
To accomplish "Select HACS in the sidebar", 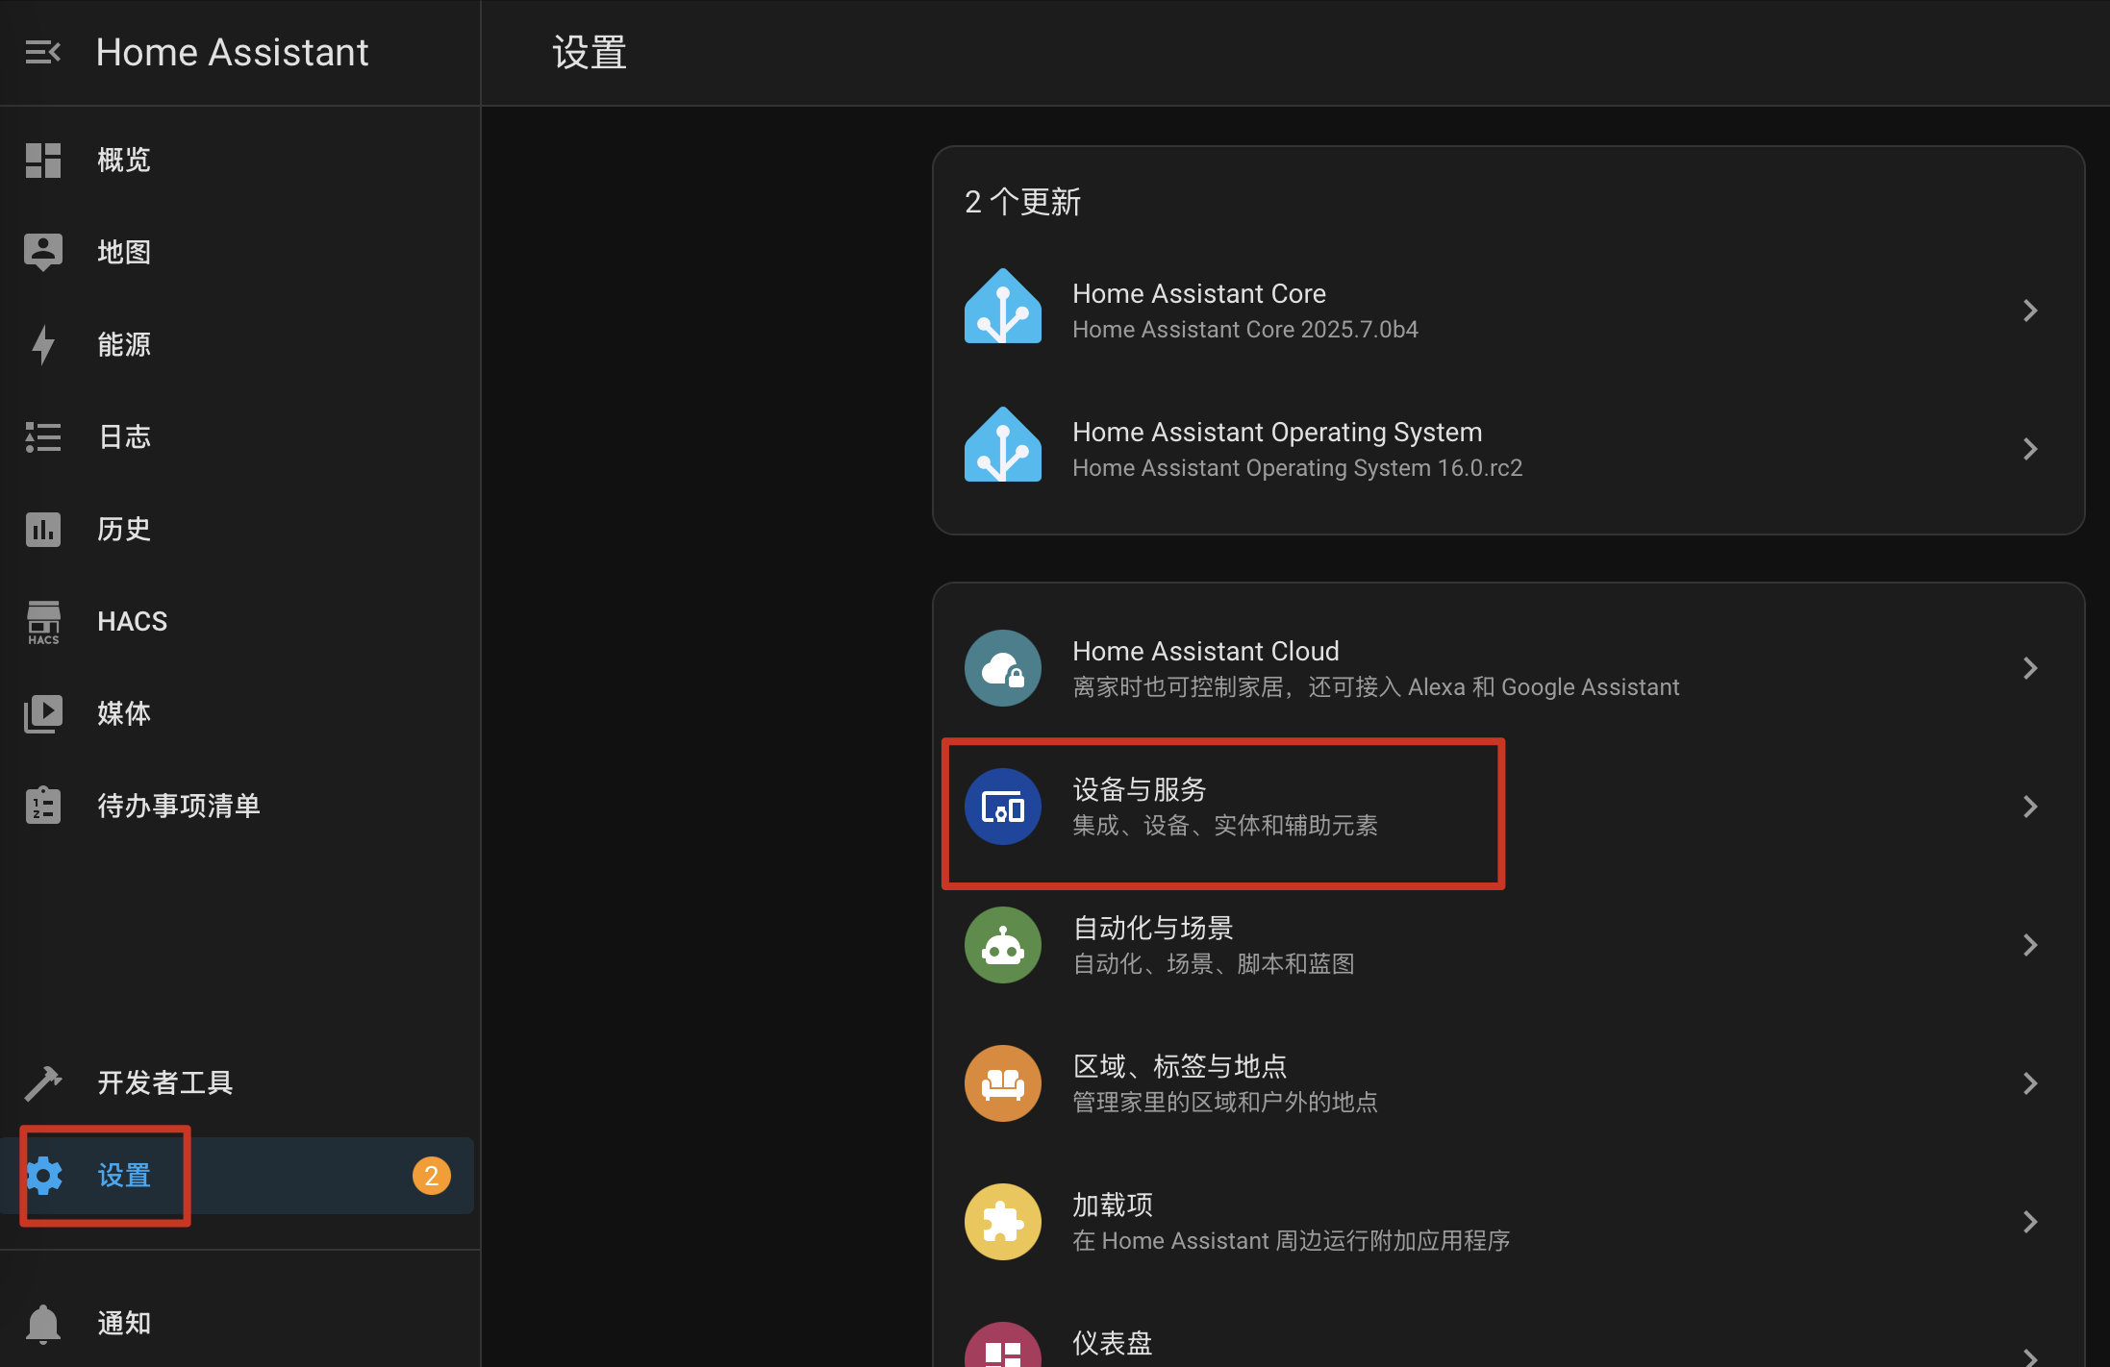I will click(x=239, y=621).
